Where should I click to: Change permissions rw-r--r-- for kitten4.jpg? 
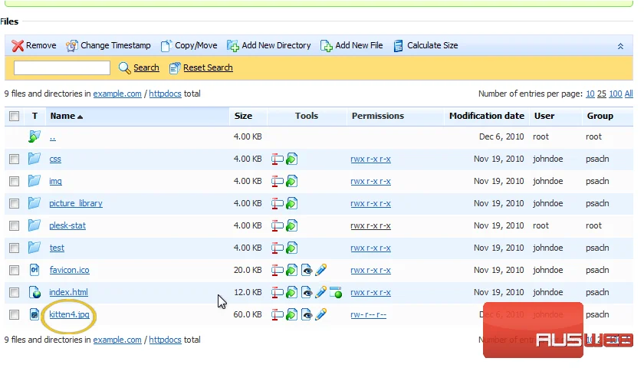pos(369,314)
